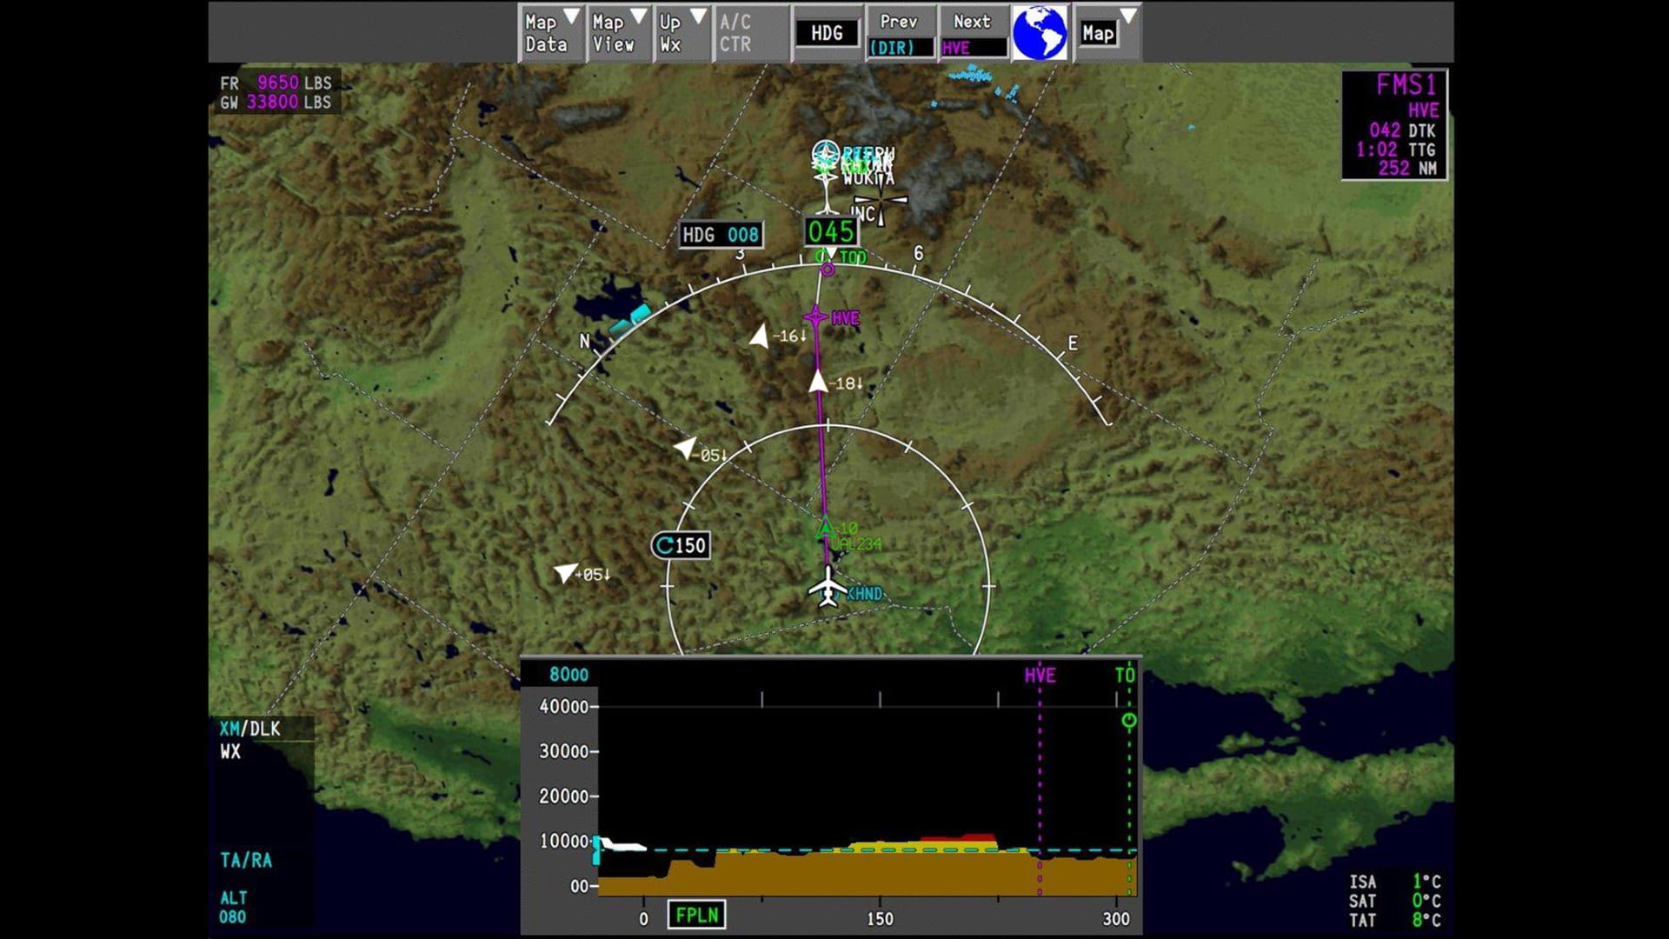This screenshot has width=1669, height=939.
Task: Click the HDG heading entry field
Action: click(826, 32)
